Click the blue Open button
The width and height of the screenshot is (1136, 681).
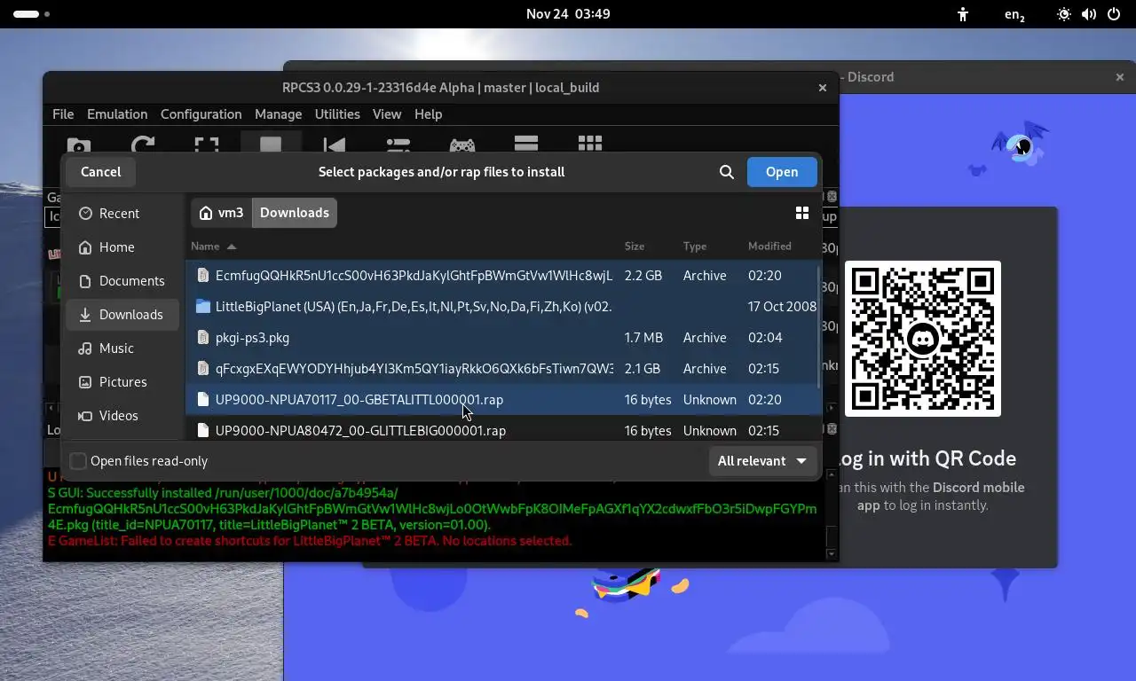pyautogui.click(x=782, y=172)
